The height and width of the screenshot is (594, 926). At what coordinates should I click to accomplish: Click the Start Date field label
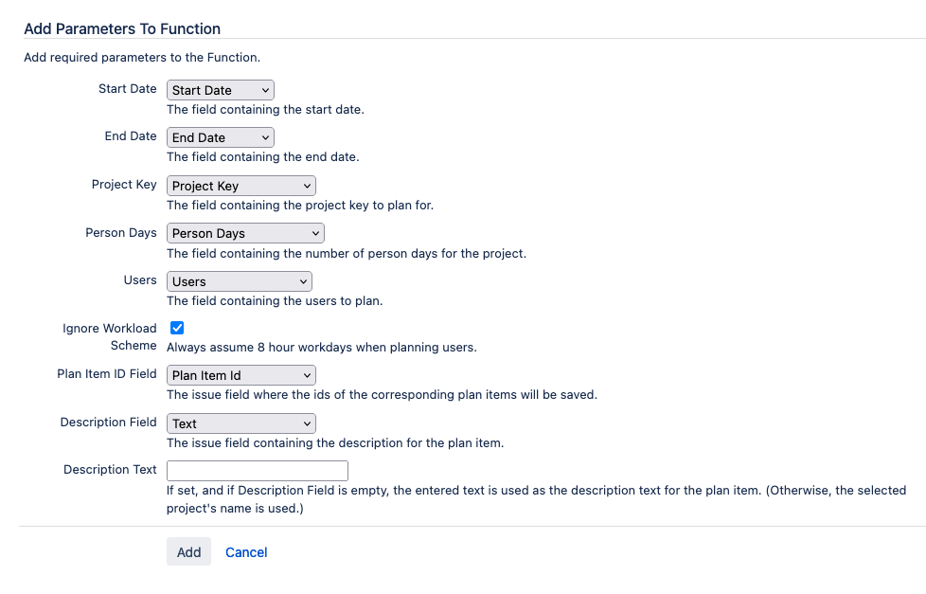[x=128, y=89]
